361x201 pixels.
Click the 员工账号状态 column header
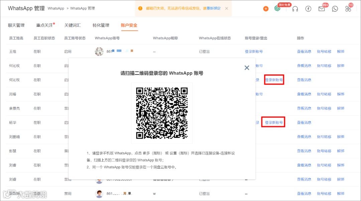75,38
